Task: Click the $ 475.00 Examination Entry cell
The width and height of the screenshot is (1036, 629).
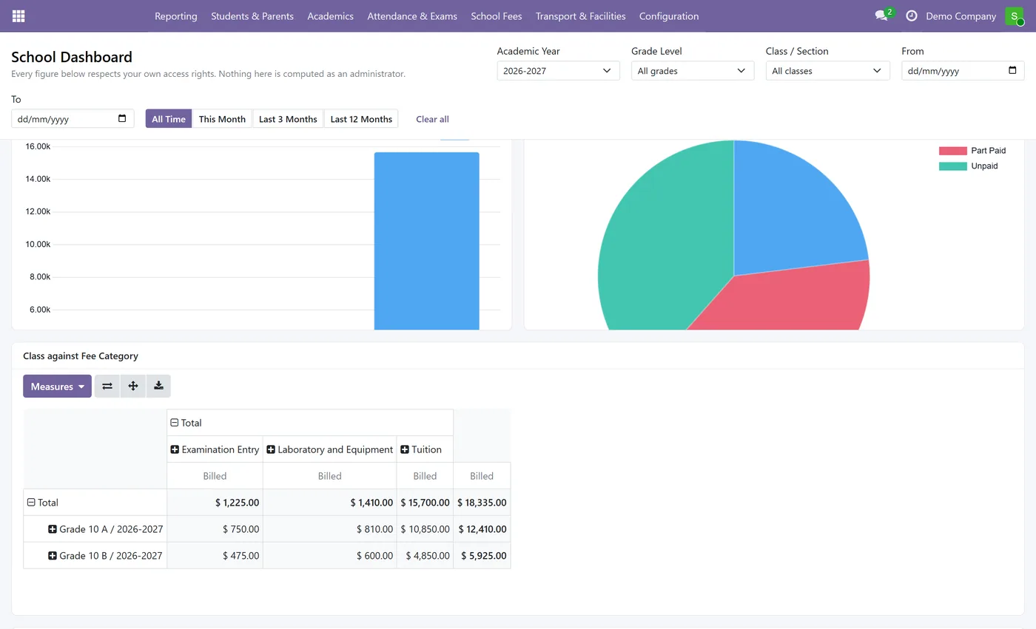Action: 215,556
